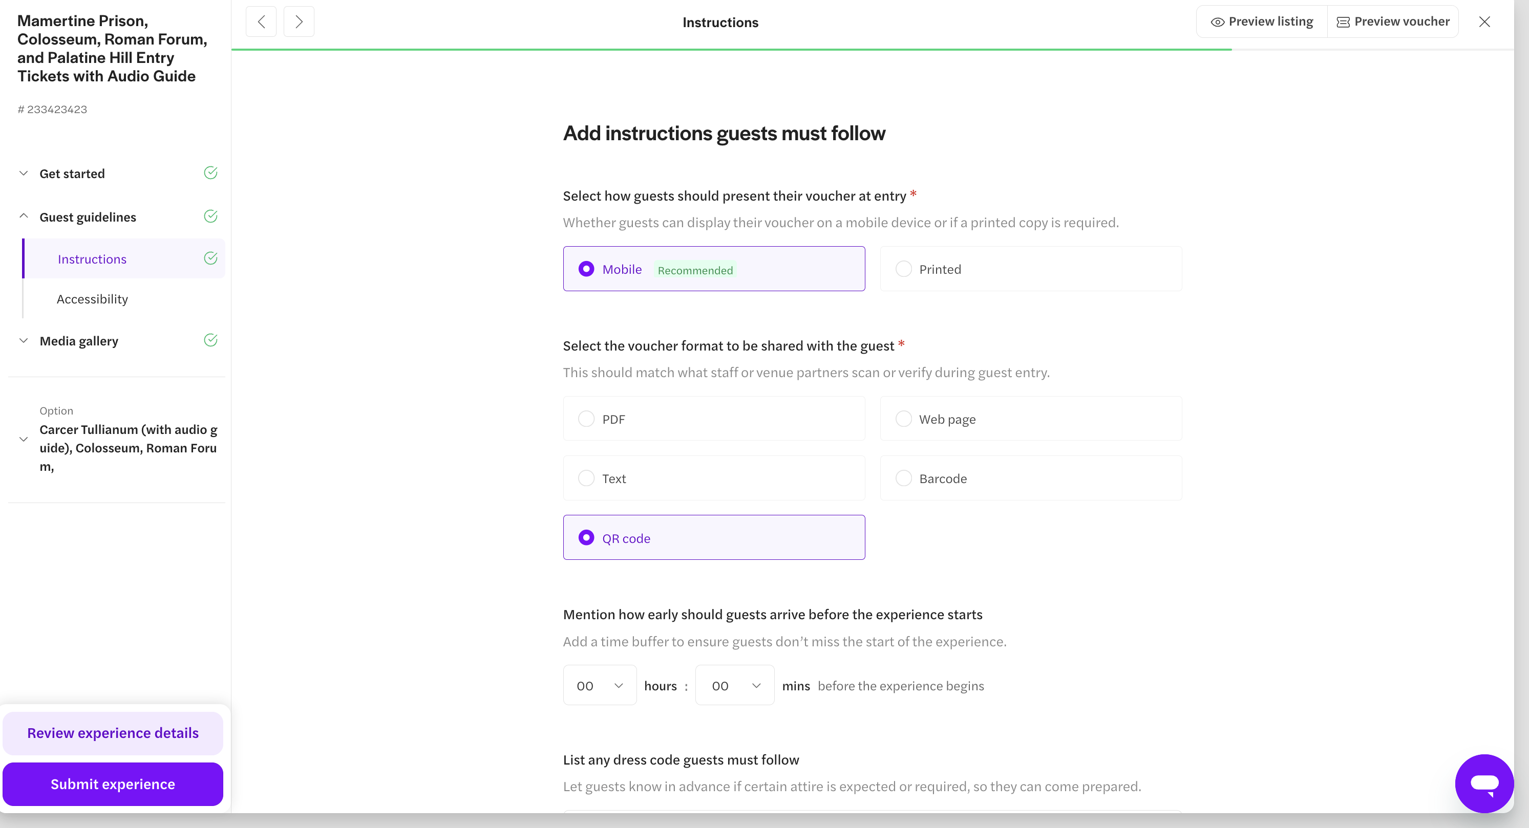Click the Guest guidelines checkmark icon
This screenshot has width=1529, height=828.
[x=211, y=216]
